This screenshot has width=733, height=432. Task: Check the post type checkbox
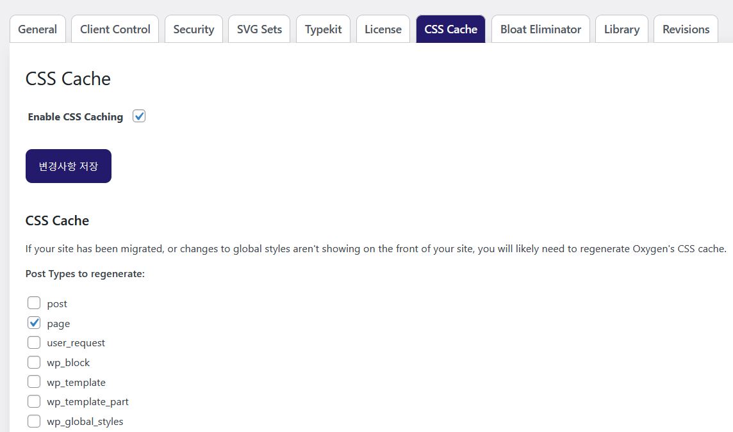34,303
